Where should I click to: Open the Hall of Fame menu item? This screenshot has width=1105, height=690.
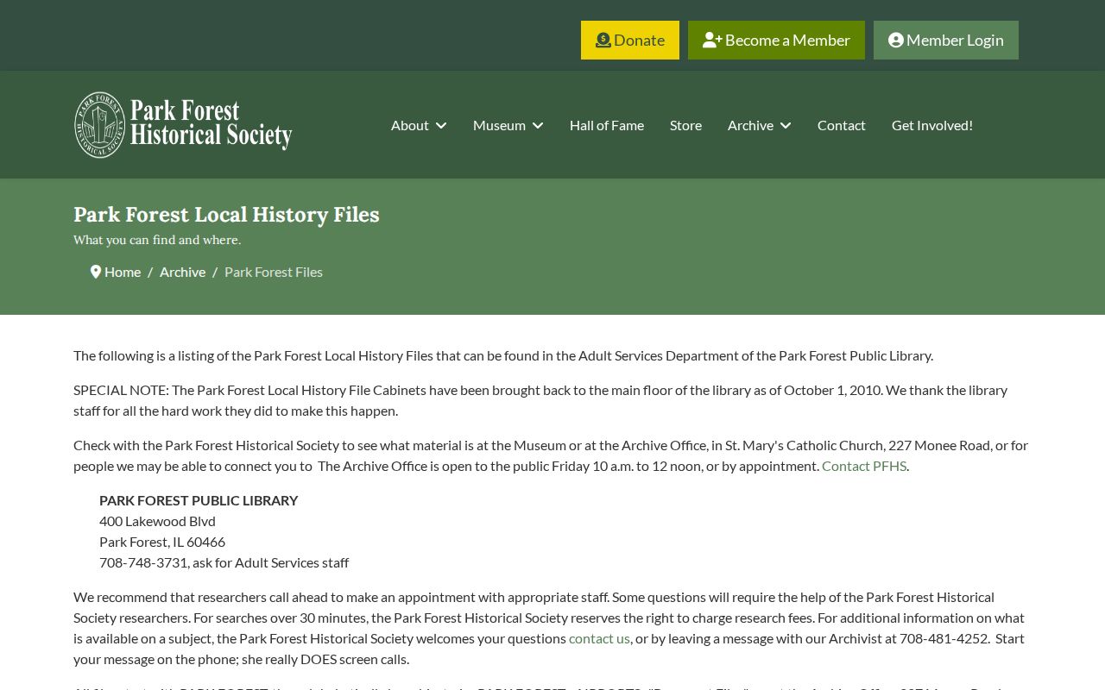click(607, 125)
